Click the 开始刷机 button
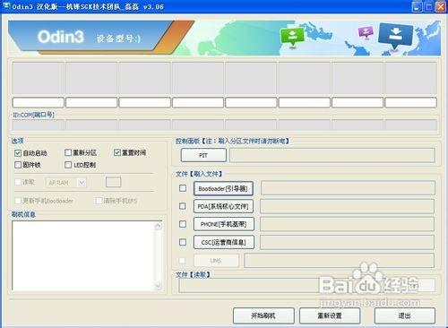The image size is (448, 328). 263,315
